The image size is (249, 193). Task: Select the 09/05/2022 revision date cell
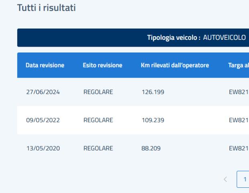tap(43, 120)
